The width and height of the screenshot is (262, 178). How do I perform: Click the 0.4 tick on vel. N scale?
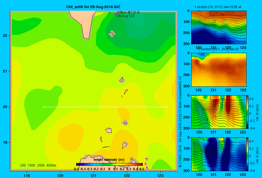pyautogui.click(x=251, y=99)
